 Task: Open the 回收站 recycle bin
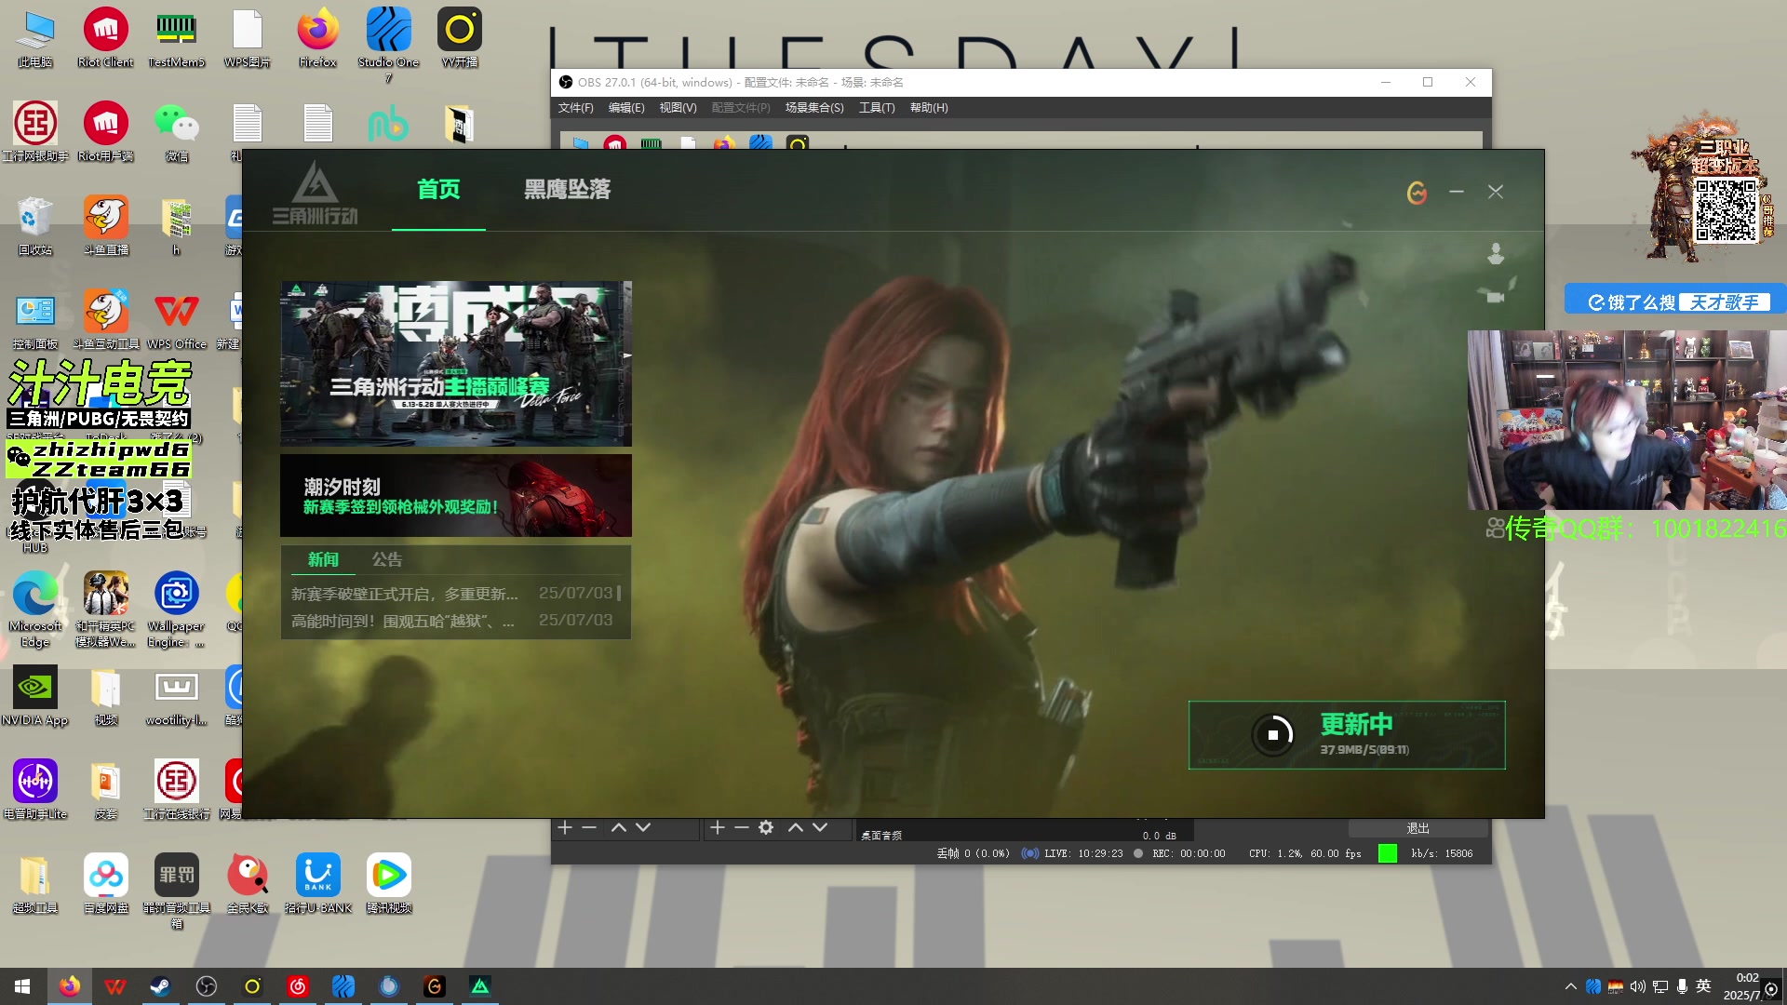tap(35, 226)
